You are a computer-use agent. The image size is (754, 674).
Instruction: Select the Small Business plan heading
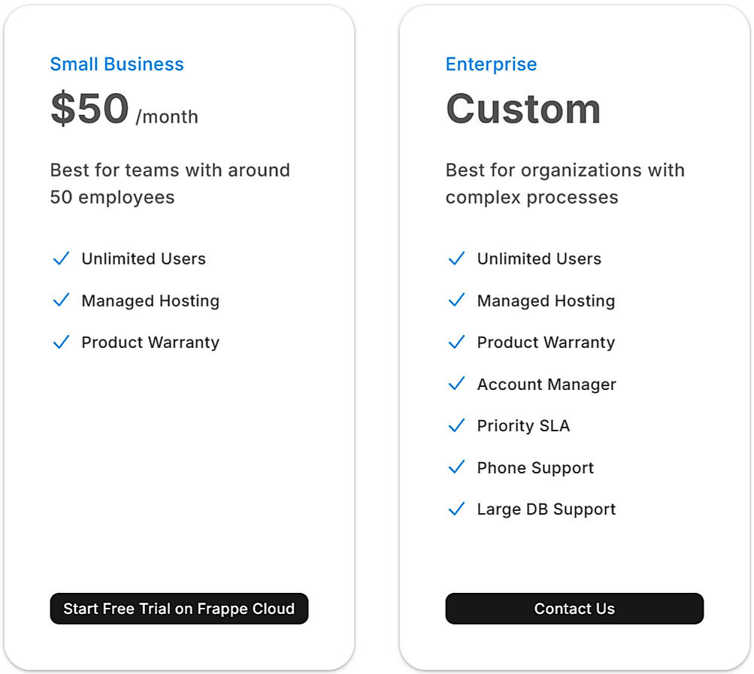[x=117, y=65]
